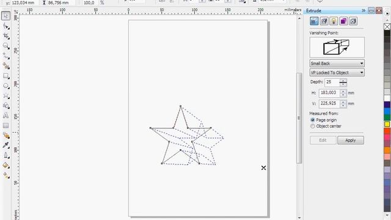Click the Edit button
The height and width of the screenshot is (220, 391).
pyautogui.click(x=323, y=140)
